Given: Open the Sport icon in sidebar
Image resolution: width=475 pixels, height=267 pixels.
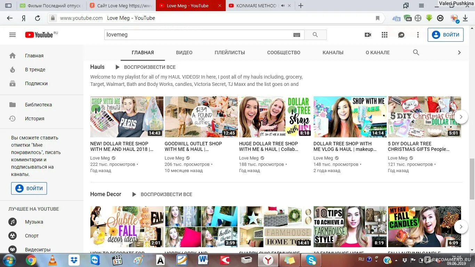Looking at the screenshot, I should tap(13, 236).
